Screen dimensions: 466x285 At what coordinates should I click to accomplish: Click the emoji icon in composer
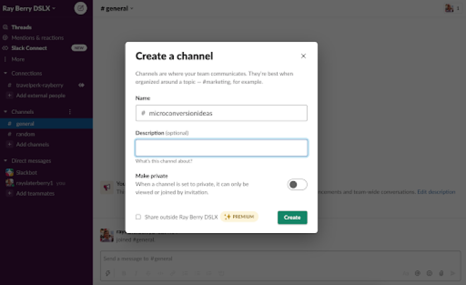coord(429,273)
